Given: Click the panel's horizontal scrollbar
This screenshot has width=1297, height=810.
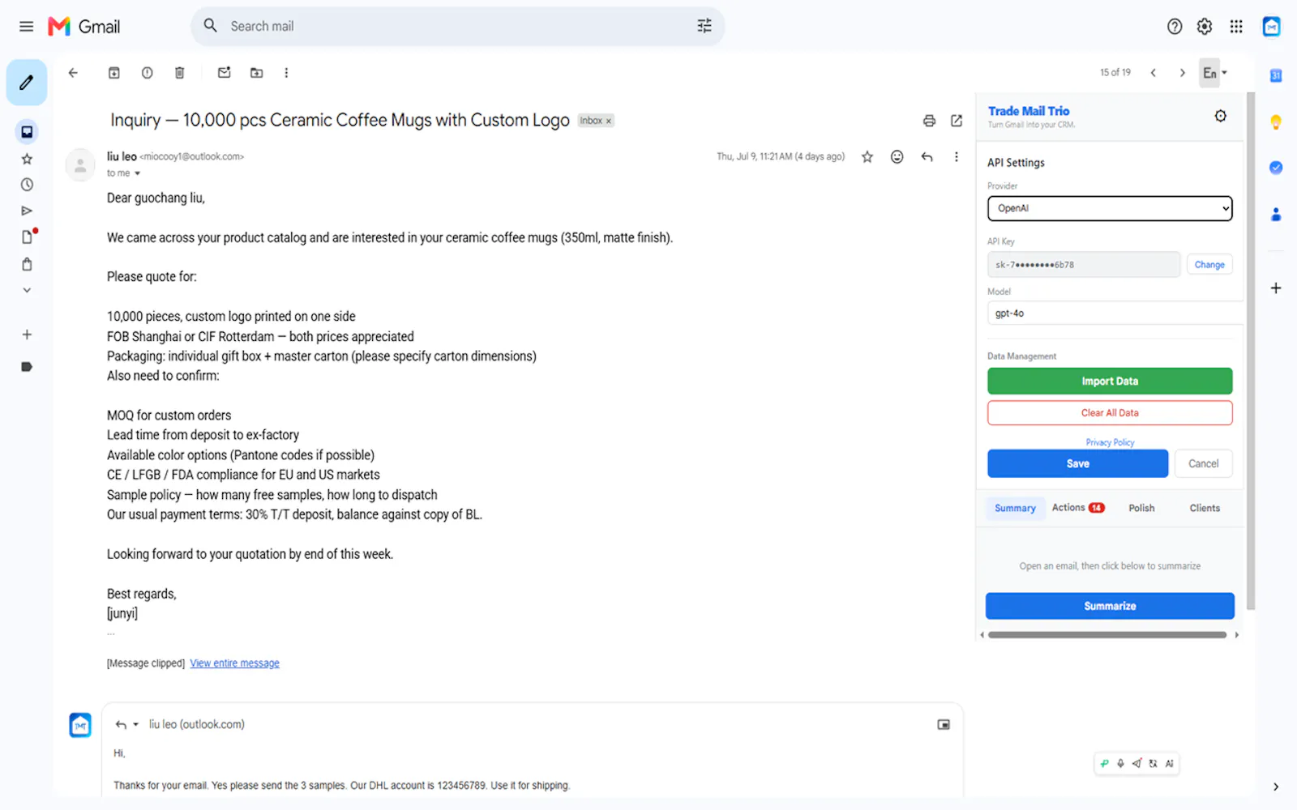Looking at the screenshot, I should (x=1107, y=635).
